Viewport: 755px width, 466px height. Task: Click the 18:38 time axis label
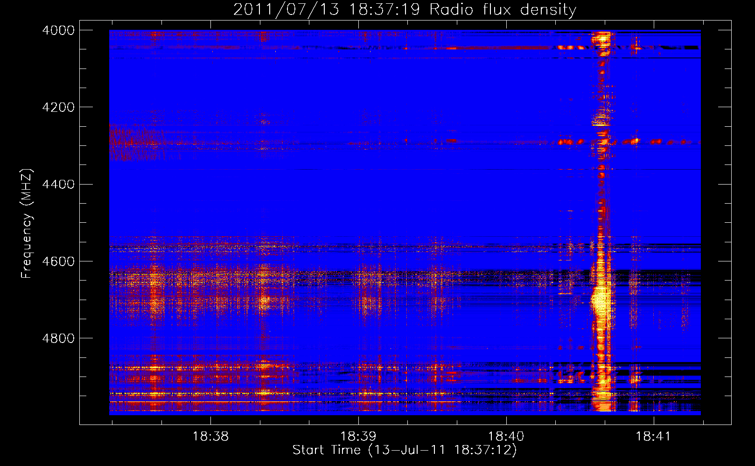coord(211,437)
